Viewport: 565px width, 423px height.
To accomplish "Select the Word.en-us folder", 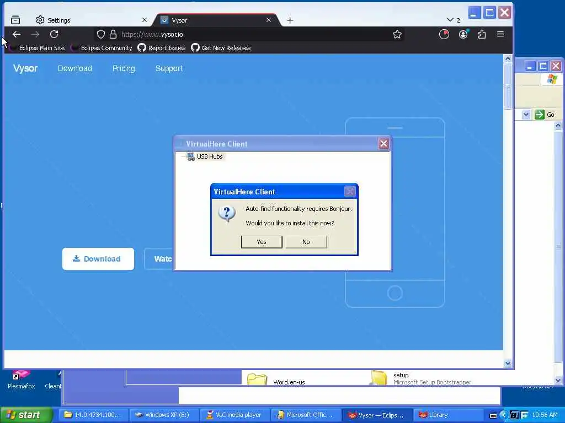I will [x=276, y=380].
